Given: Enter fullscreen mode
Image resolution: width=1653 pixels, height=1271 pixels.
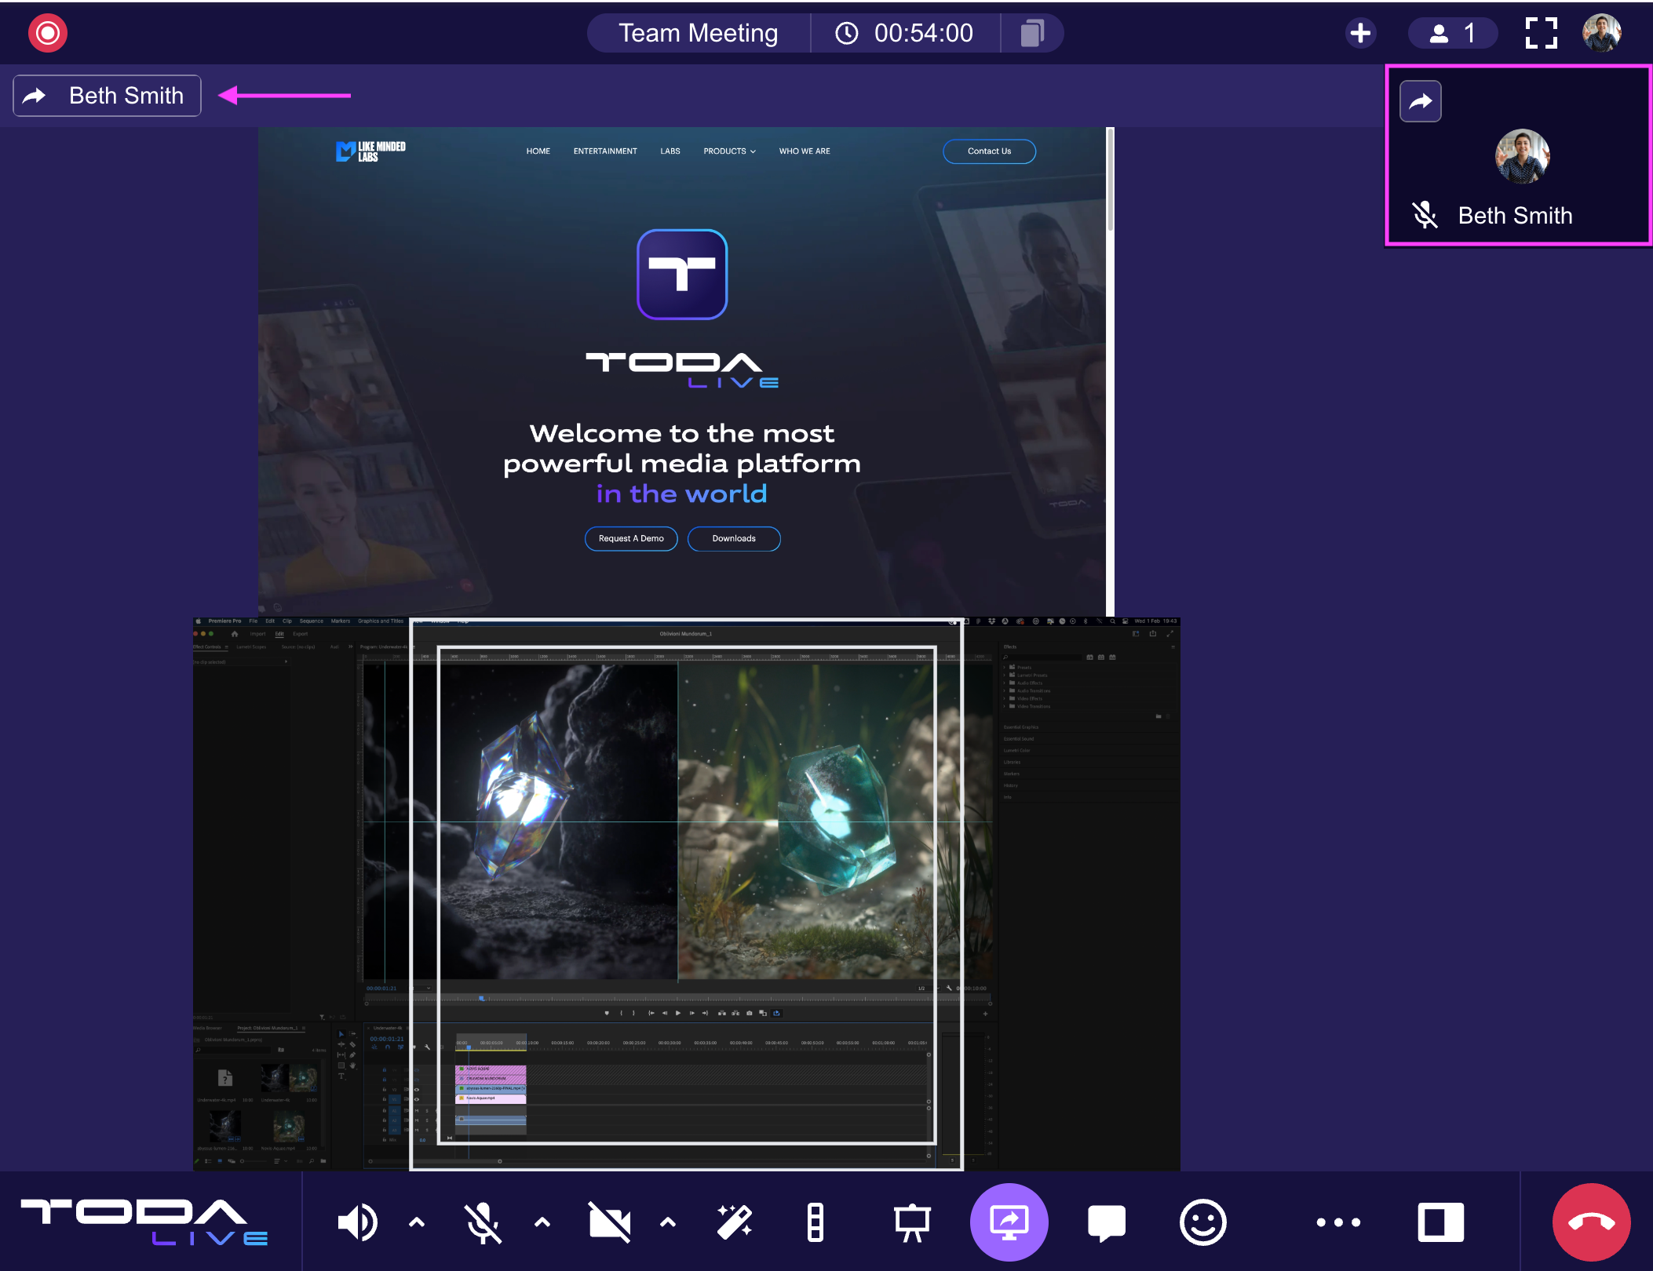Looking at the screenshot, I should click(x=1541, y=33).
